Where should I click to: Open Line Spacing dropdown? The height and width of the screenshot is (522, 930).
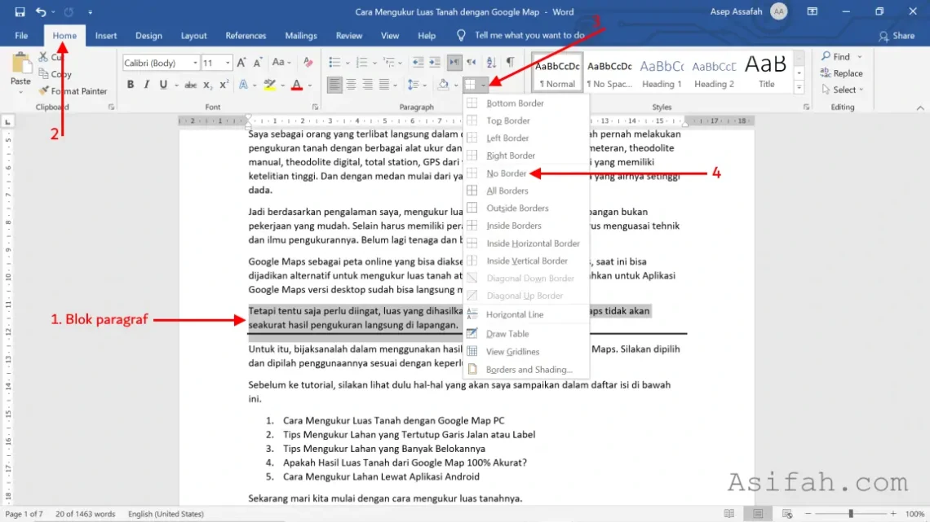click(x=417, y=85)
